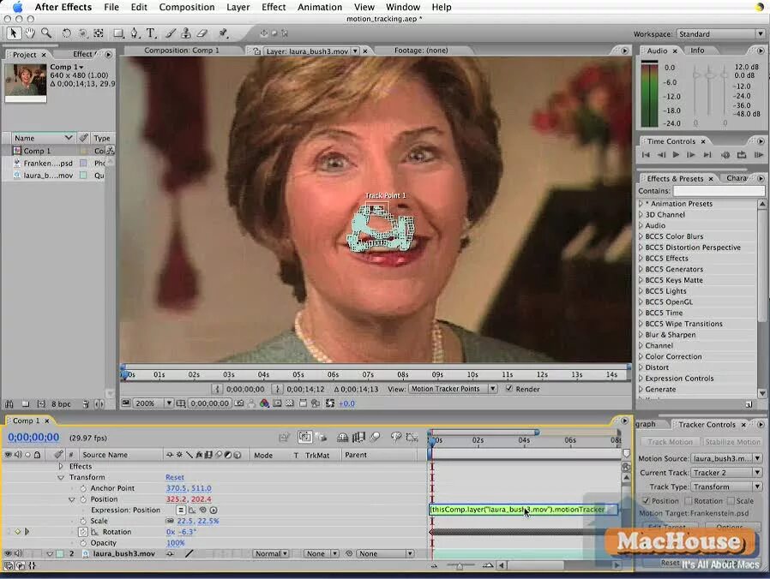Click the Play button in Time Controls
The image size is (770, 579).
[x=676, y=155]
